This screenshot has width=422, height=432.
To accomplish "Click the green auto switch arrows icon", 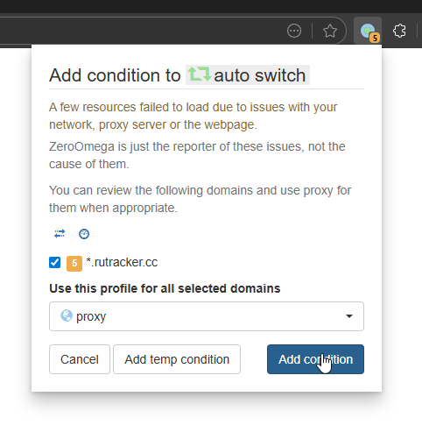I will tap(199, 74).
